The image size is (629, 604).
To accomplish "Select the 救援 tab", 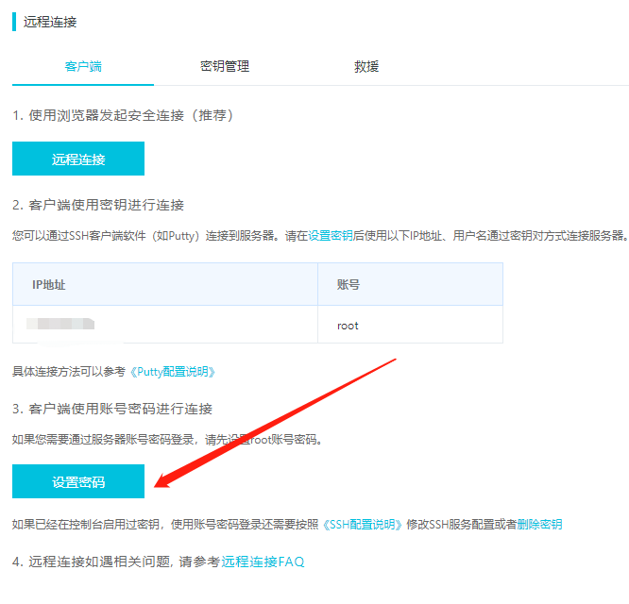I will tap(366, 67).
